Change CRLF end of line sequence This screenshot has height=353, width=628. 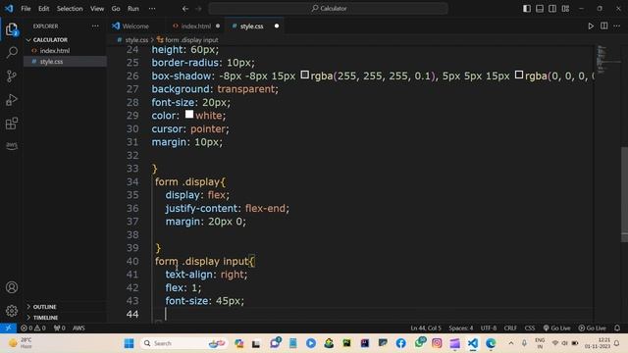click(x=510, y=328)
